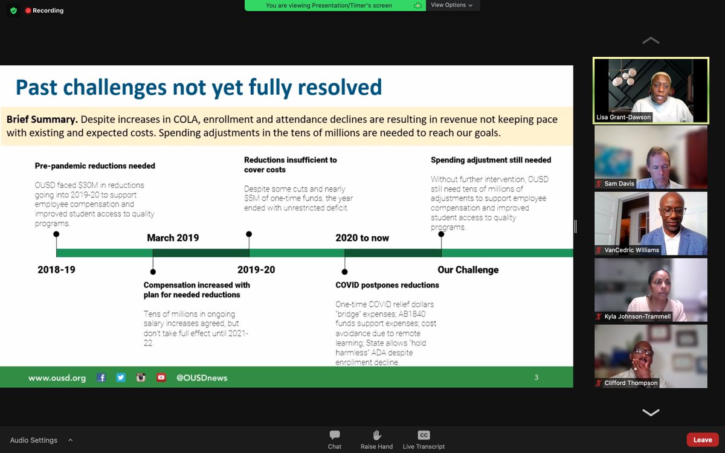The height and width of the screenshot is (453, 725).
Task: Click slide page number 3
Action: click(x=536, y=377)
